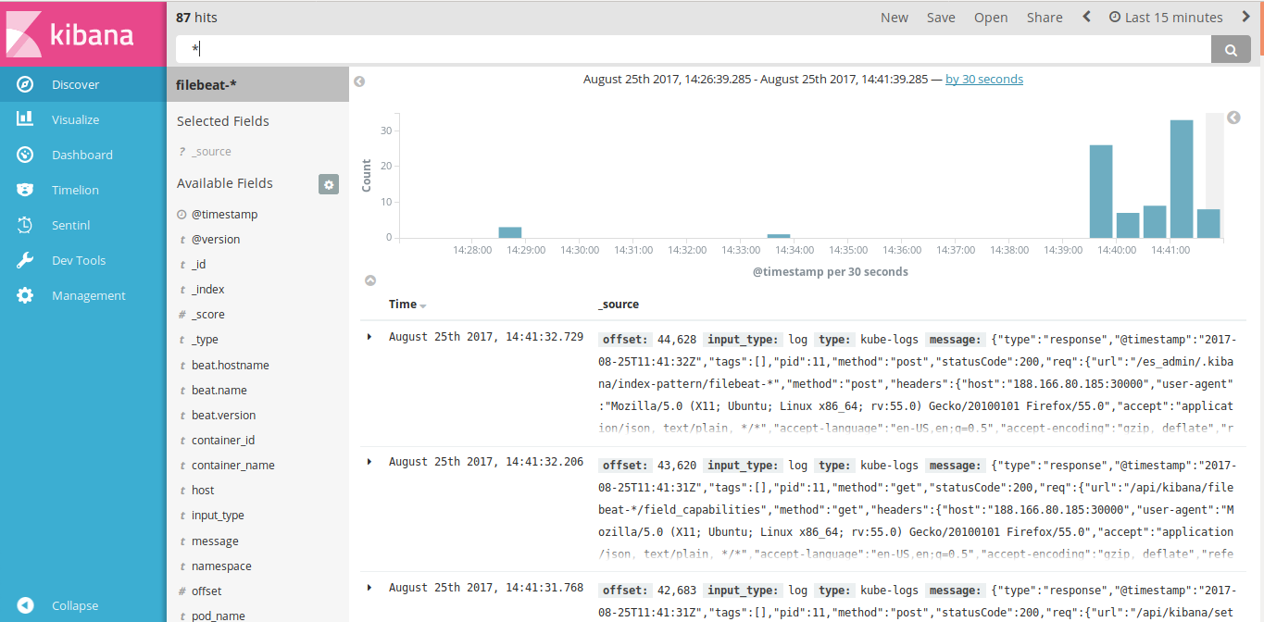Click the small histogram bar near 14:33:30
1264x622 pixels.
779,236
